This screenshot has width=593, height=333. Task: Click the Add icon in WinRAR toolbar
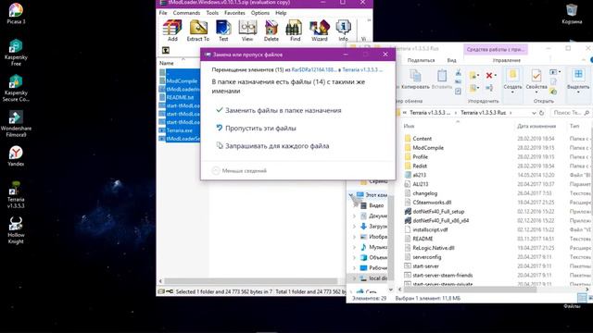172,31
